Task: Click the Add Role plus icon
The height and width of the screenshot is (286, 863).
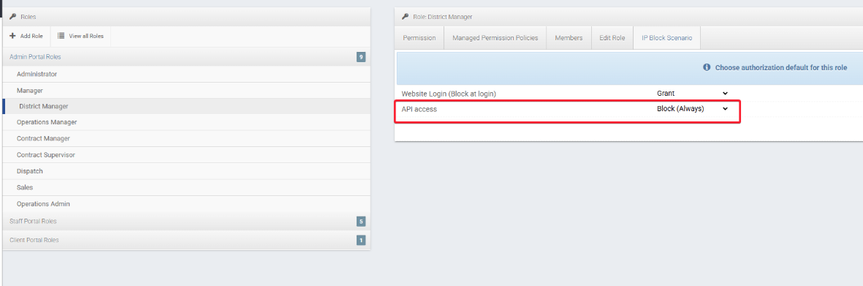Action: (x=12, y=36)
